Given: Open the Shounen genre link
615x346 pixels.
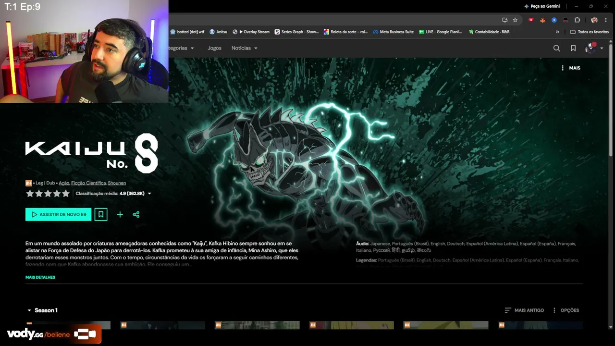Looking at the screenshot, I should pyautogui.click(x=117, y=183).
